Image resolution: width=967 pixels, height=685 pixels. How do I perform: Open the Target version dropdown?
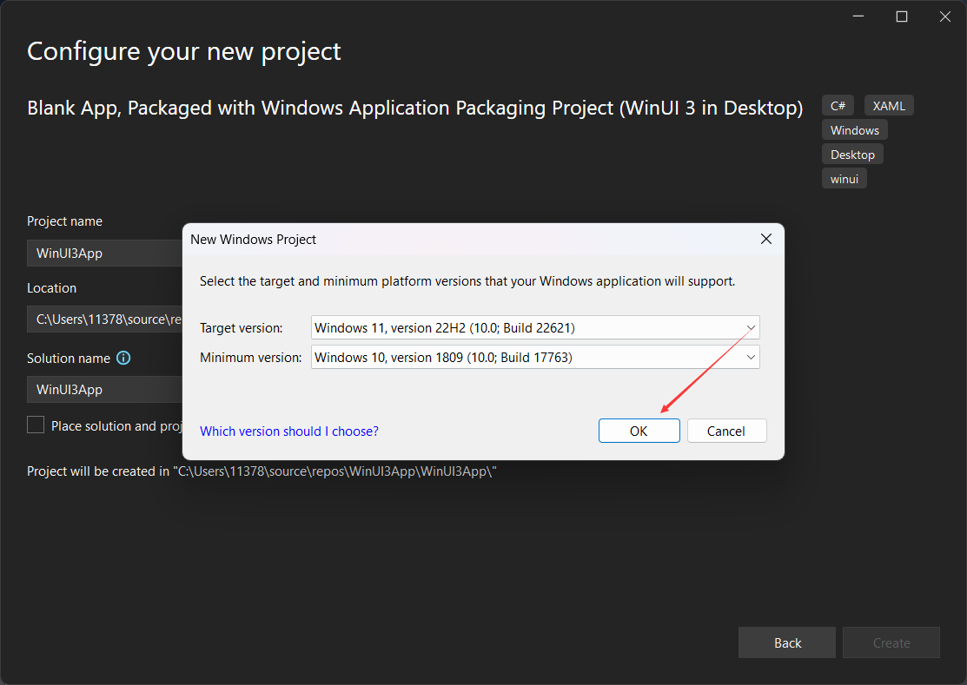(535, 327)
